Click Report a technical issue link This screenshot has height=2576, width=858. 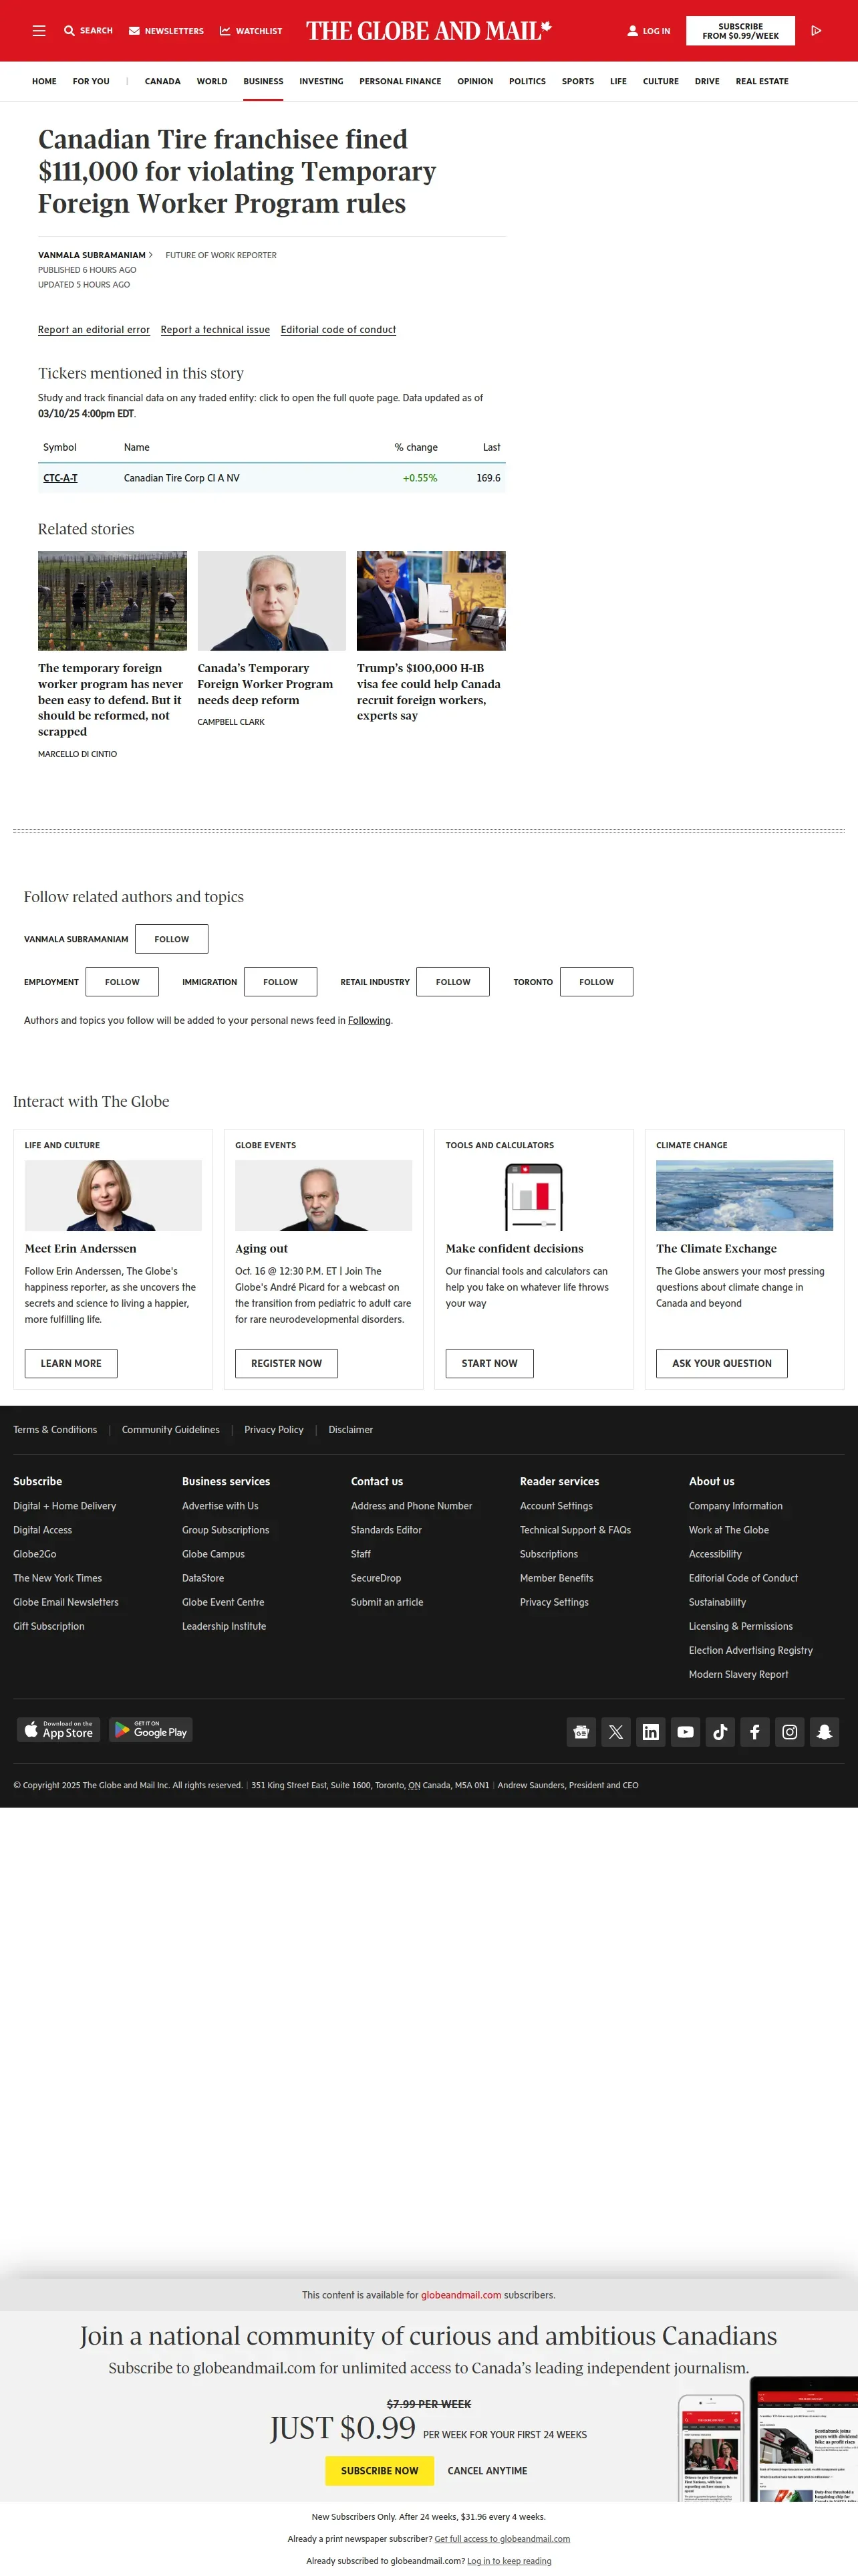(x=216, y=330)
